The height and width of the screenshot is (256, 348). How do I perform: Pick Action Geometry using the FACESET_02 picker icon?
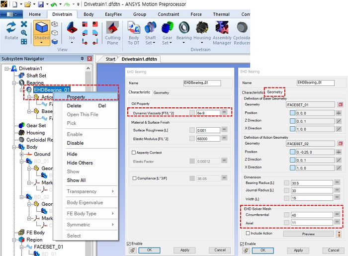(340, 144)
